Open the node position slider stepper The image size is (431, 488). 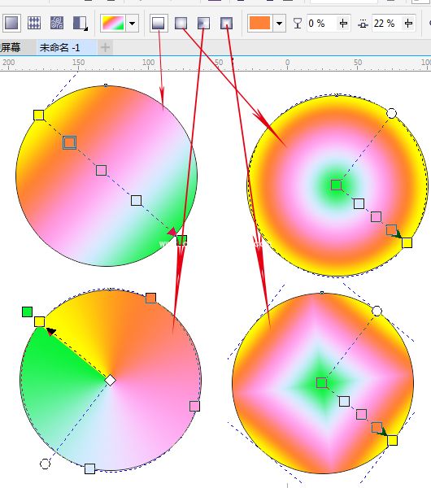point(408,24)
